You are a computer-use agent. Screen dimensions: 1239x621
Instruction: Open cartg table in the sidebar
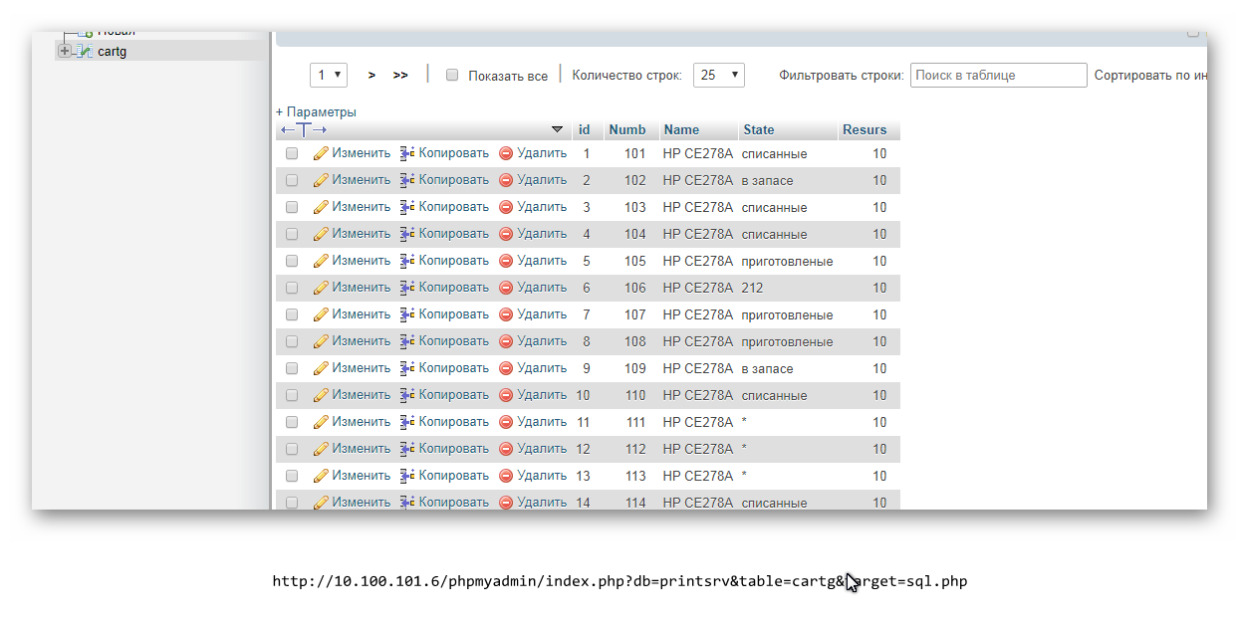point(112,51)
